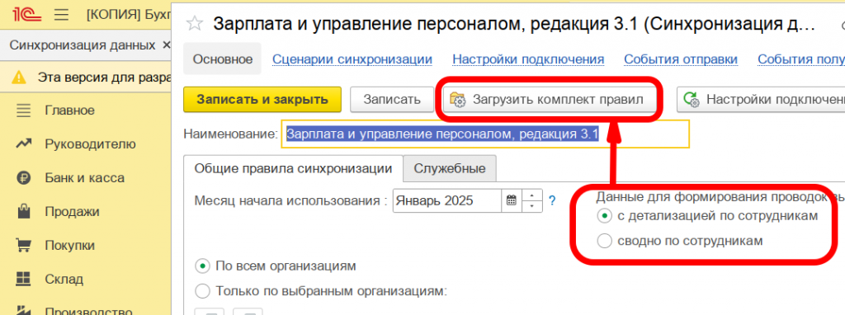Click the cart icon of Покупки
Screen dimensions: 845x315
tap(24, 246)
